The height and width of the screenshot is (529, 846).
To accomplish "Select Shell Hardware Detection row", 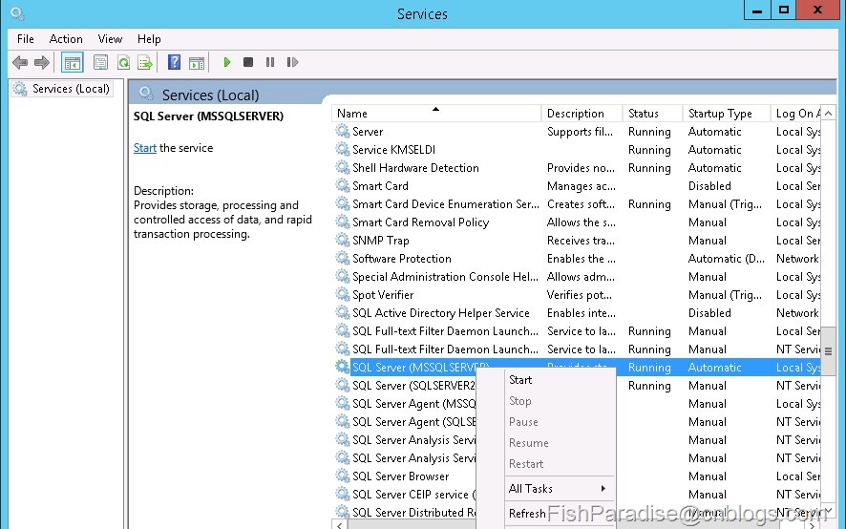I will click(578, 168).
